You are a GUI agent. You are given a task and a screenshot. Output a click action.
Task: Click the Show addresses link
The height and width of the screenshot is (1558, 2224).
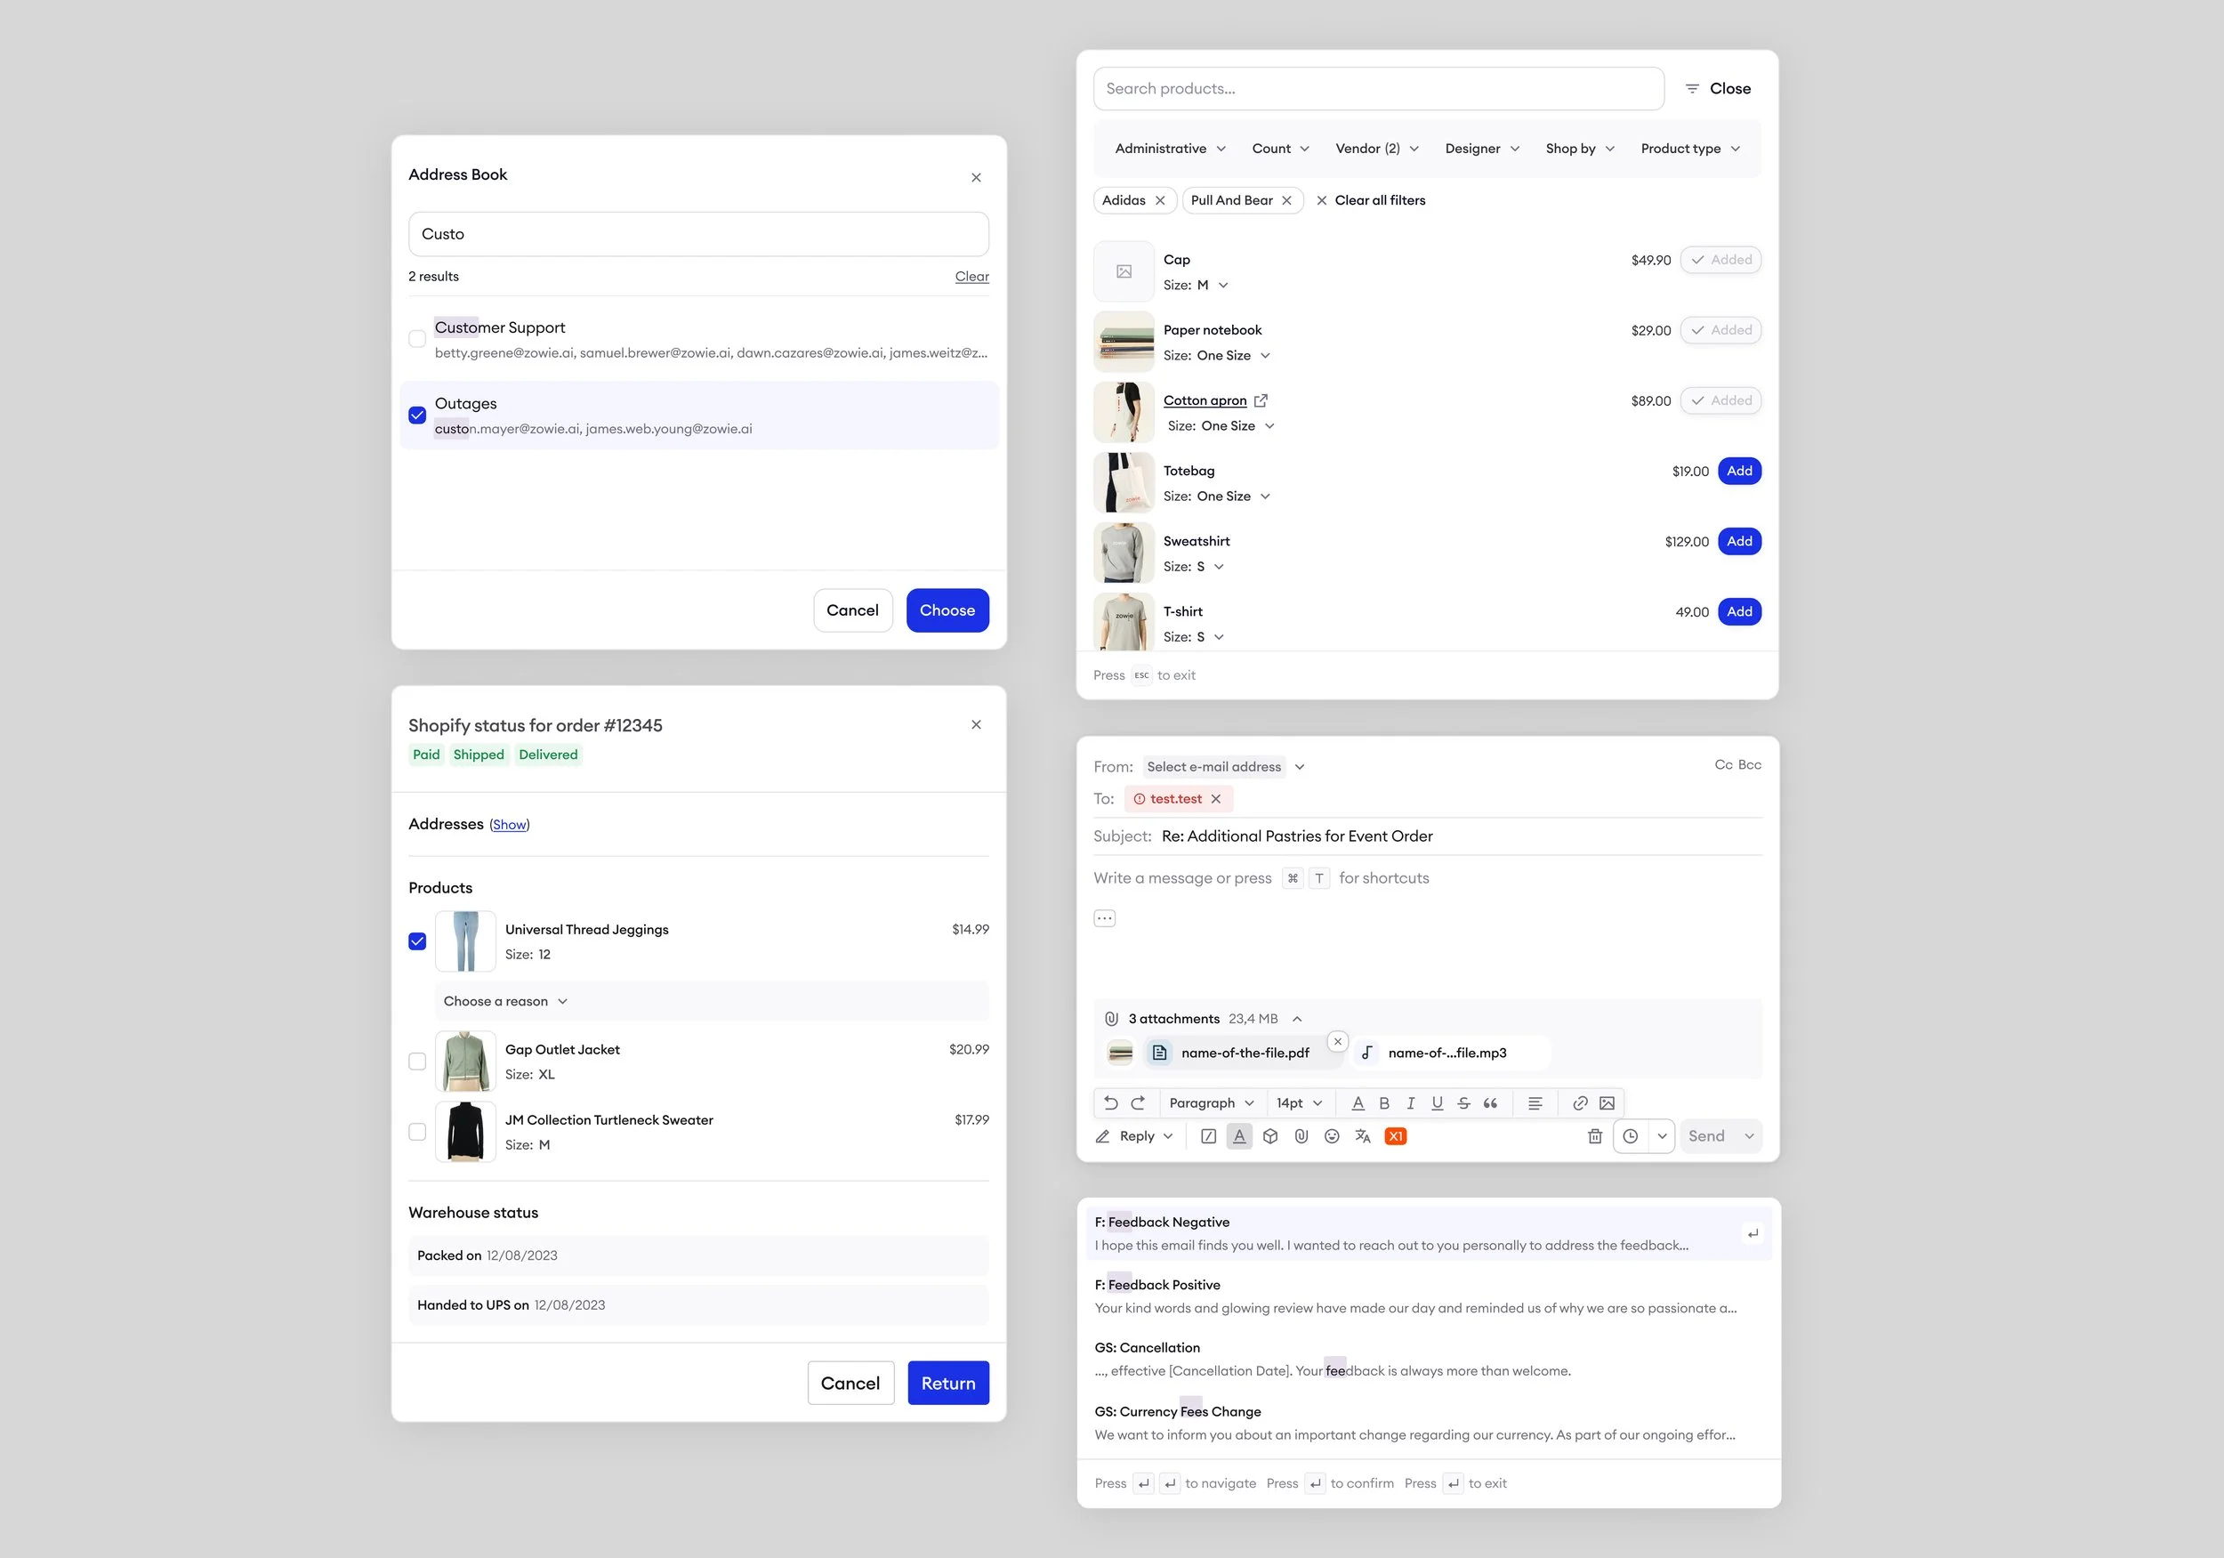click(510, 825)
